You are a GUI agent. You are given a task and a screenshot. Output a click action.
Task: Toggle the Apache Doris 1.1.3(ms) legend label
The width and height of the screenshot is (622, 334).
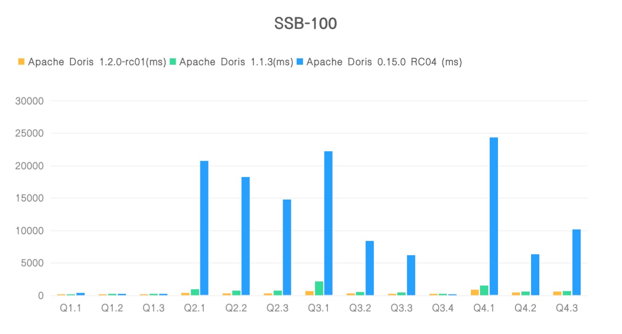tap(236, 62)
